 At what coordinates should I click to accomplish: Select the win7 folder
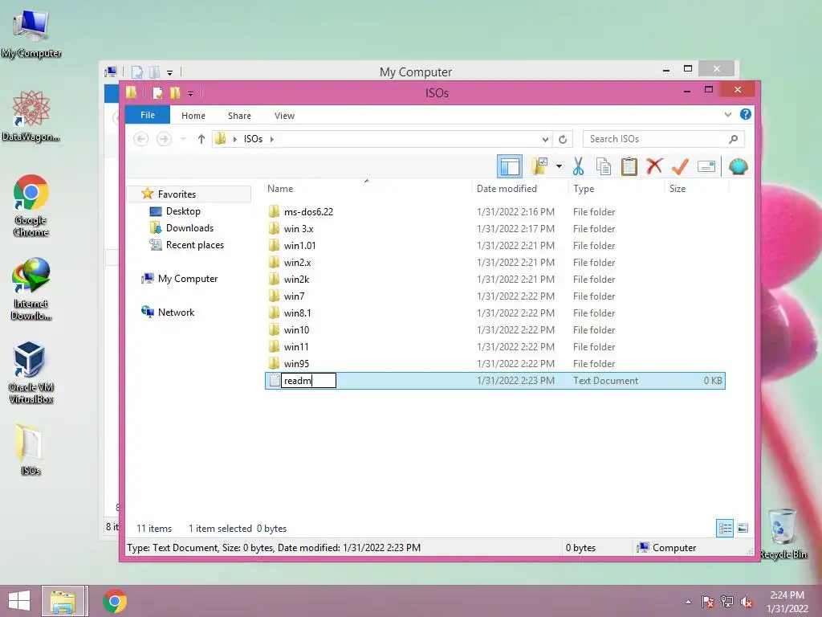tap(294, 296)
